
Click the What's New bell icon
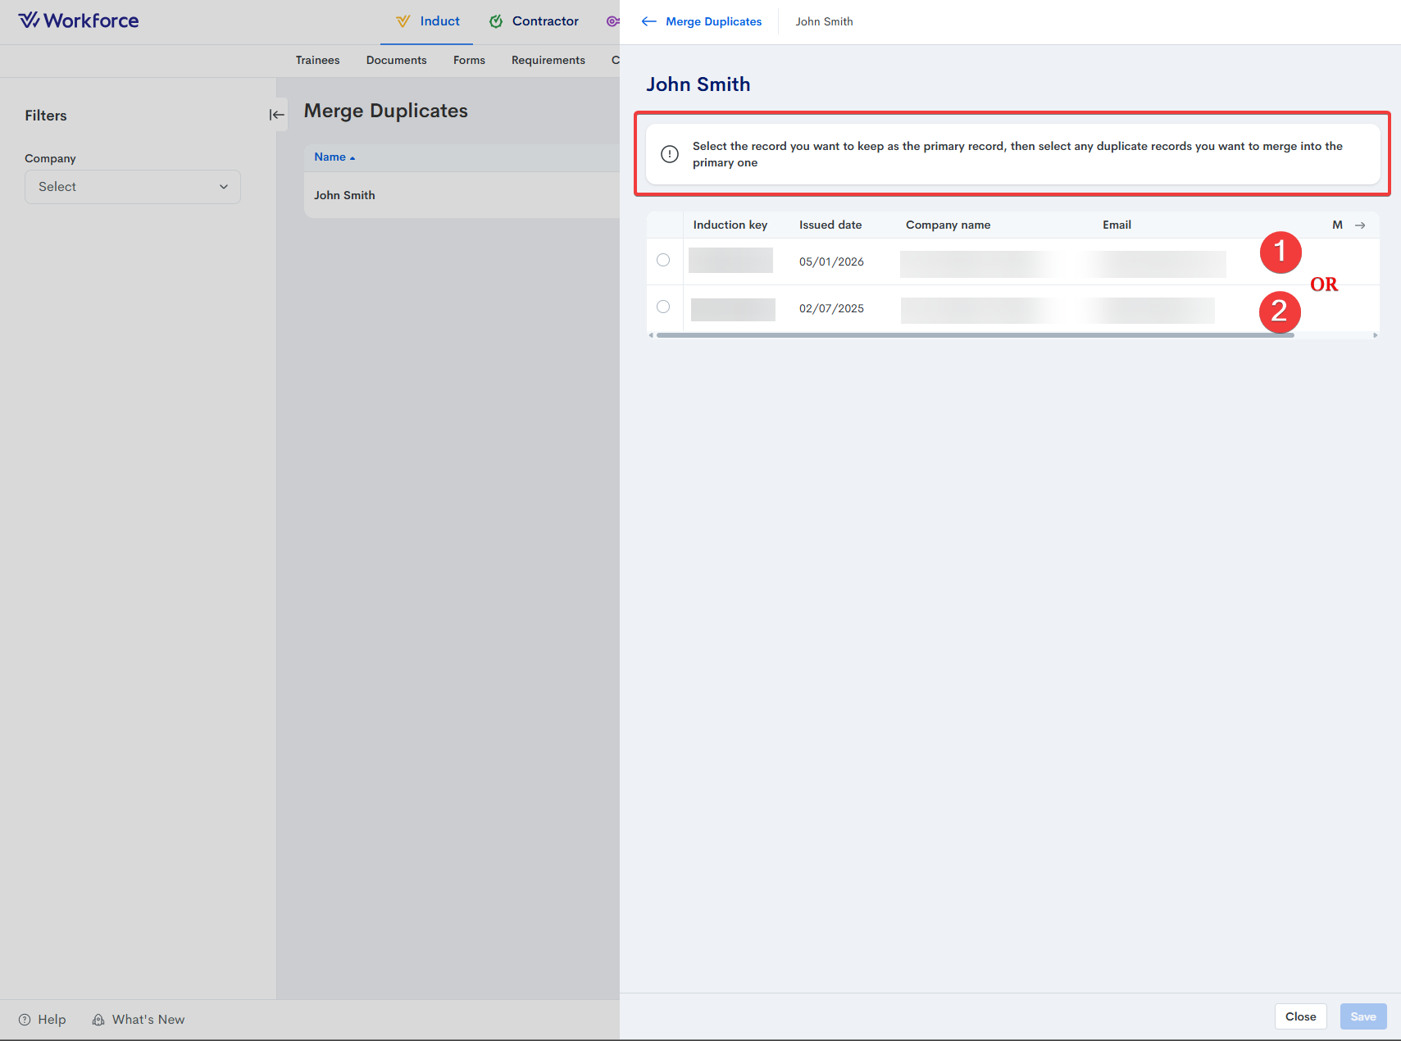tap(98, 1020)
